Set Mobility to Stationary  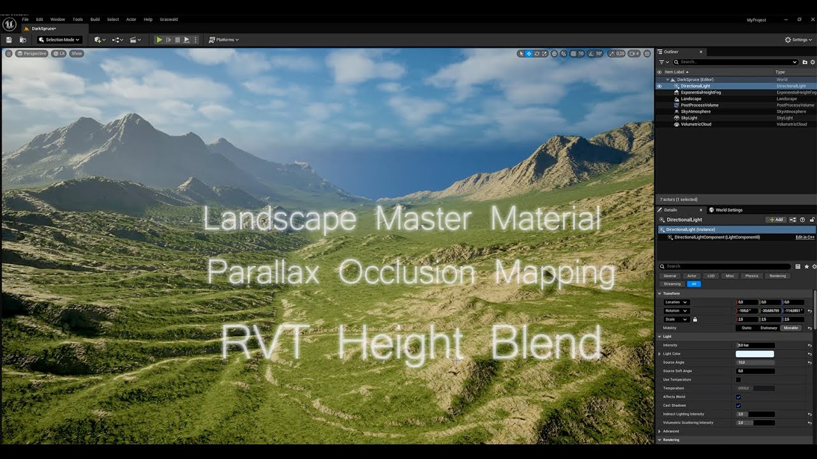coord(768,328)
